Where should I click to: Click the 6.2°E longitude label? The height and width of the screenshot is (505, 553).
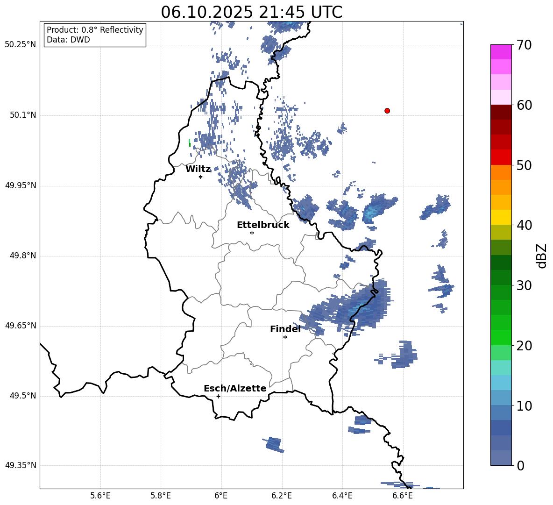(282, 496)
